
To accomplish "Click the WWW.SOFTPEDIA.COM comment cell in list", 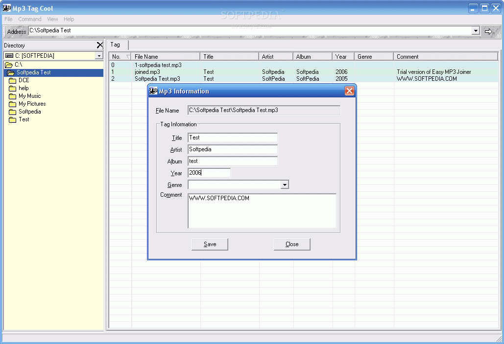I will tap(427, 79).
